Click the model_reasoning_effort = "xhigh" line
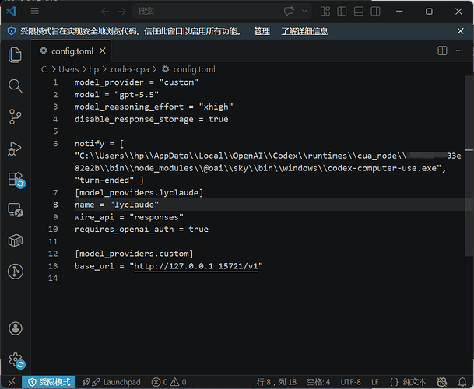Image resolution: width=474 pixels, height=389 pixels. [x=153, y=107]
